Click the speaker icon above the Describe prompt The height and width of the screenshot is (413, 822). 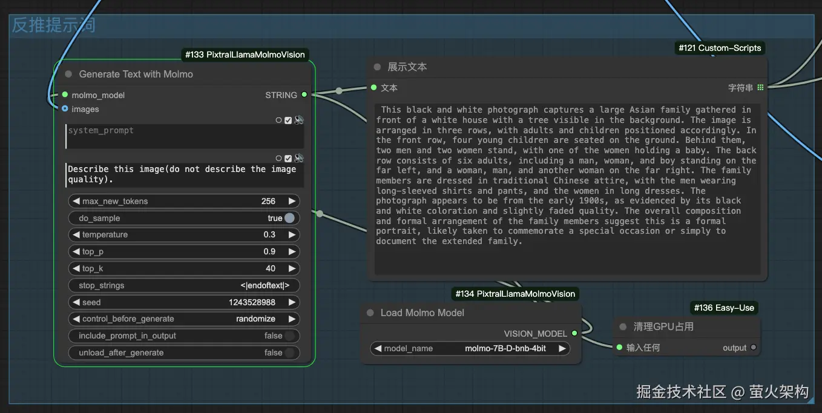(x=298, y=158)
